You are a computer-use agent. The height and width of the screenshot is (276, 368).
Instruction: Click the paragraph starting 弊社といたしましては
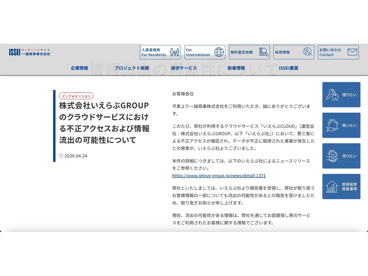point(243,195)
